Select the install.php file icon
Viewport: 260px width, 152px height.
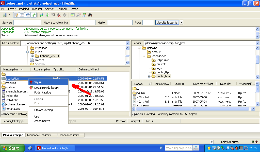4,100
